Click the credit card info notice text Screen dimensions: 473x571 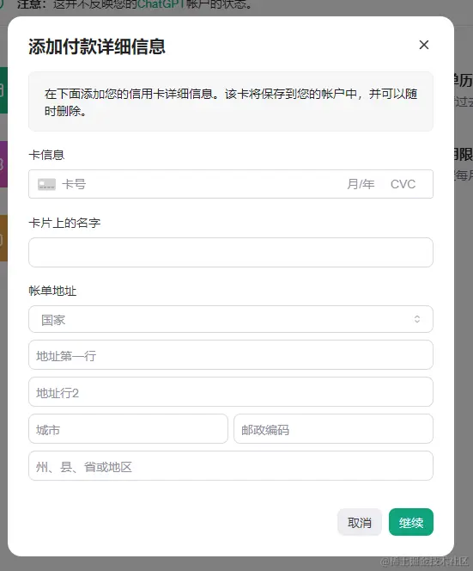[x=231, y=102]
